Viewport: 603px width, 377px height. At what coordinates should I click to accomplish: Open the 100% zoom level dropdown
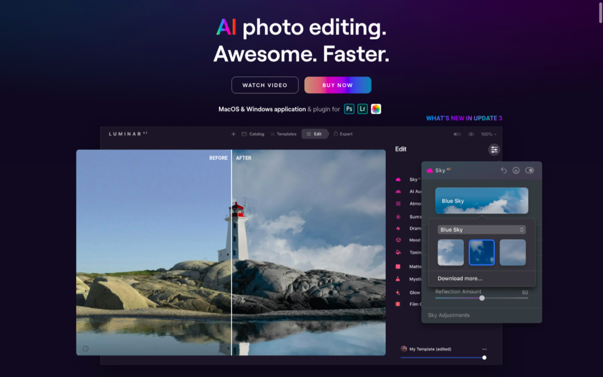[489, 134]
